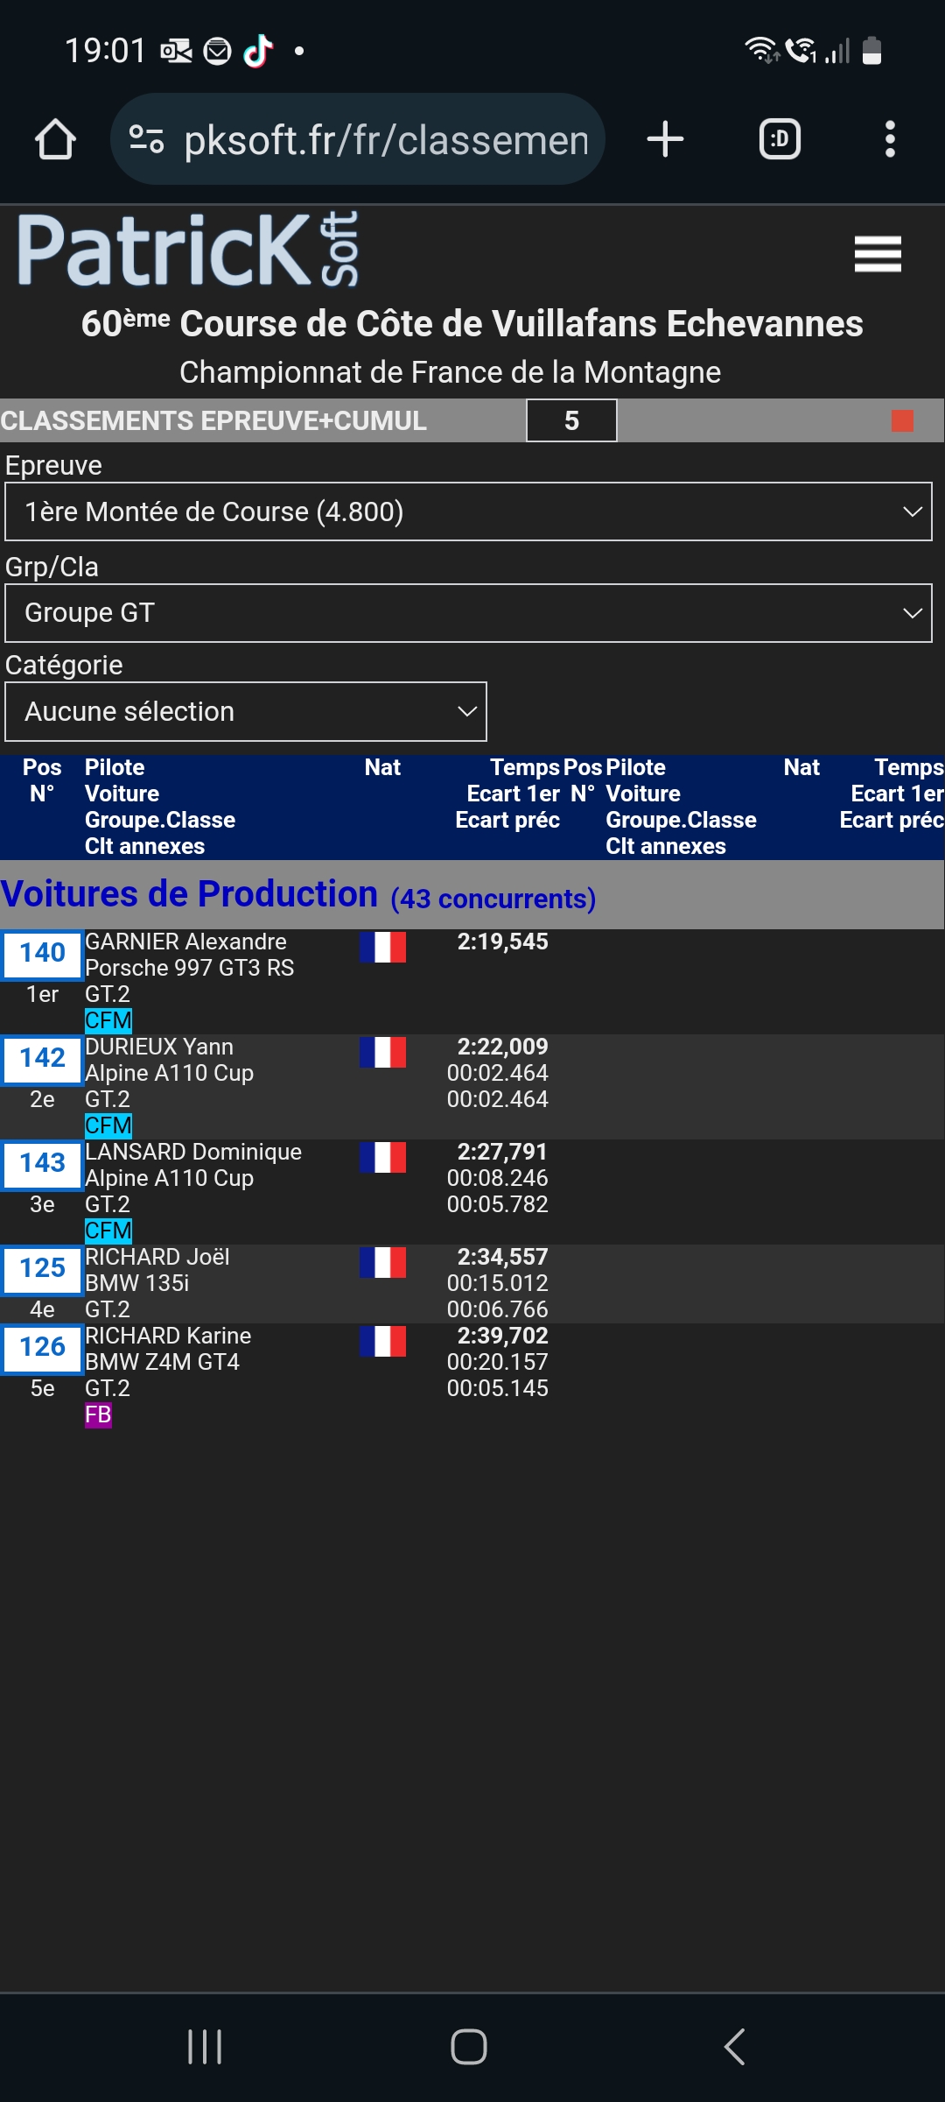The image size is (945, 2102).
Task: Expand the Catégorie Aucune sélection dropdown
Action: pyautogui.click(x=246, y=712)
